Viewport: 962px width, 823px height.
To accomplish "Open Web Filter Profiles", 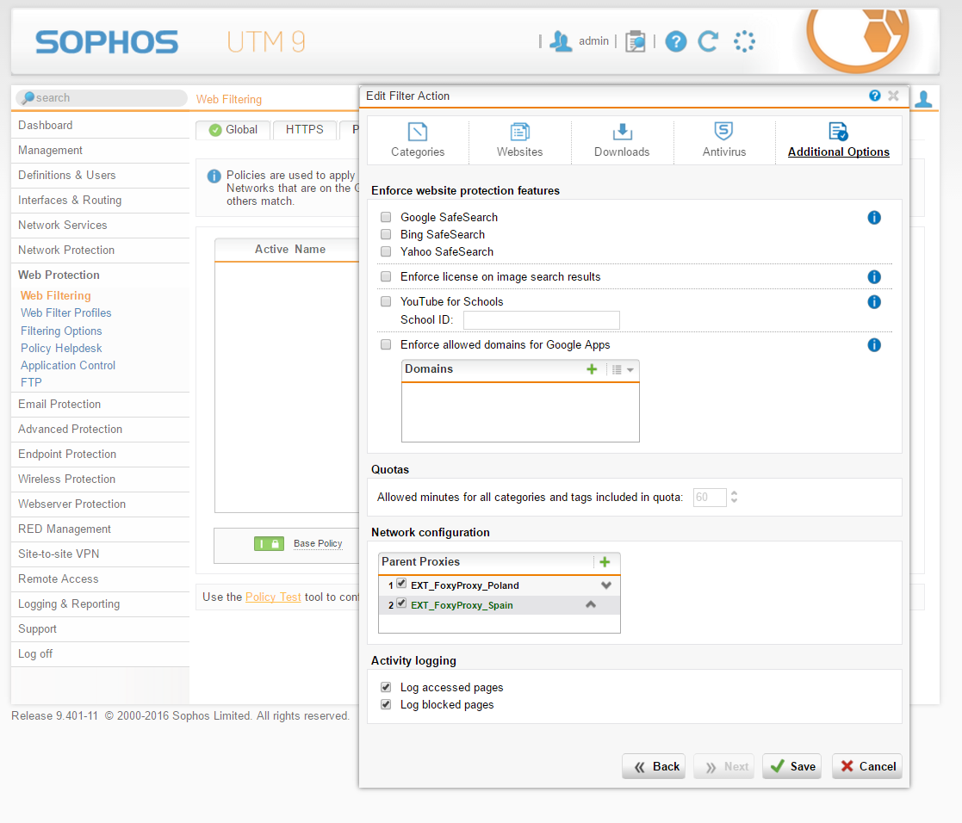I will (66, 313).
